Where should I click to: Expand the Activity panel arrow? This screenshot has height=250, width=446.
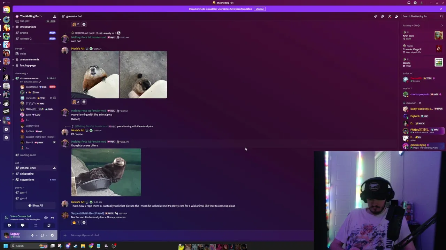(x=442, y=25)
